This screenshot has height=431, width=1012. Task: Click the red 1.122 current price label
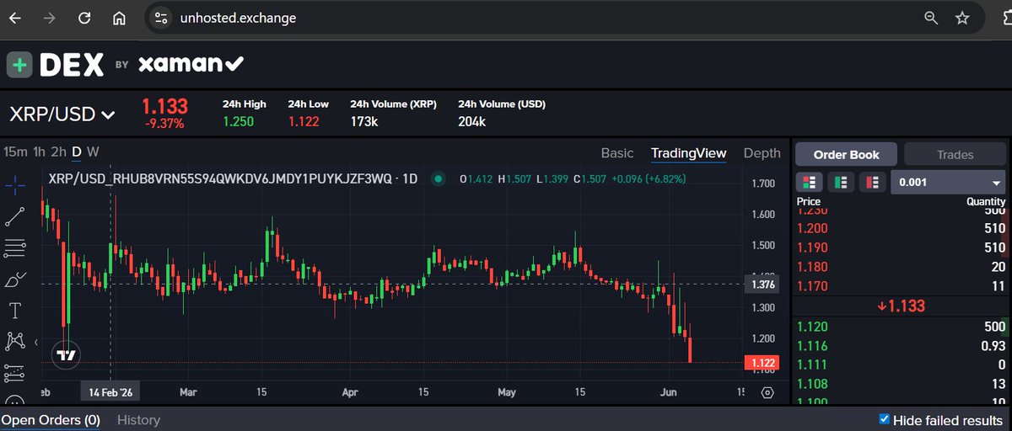pos(762,363)
